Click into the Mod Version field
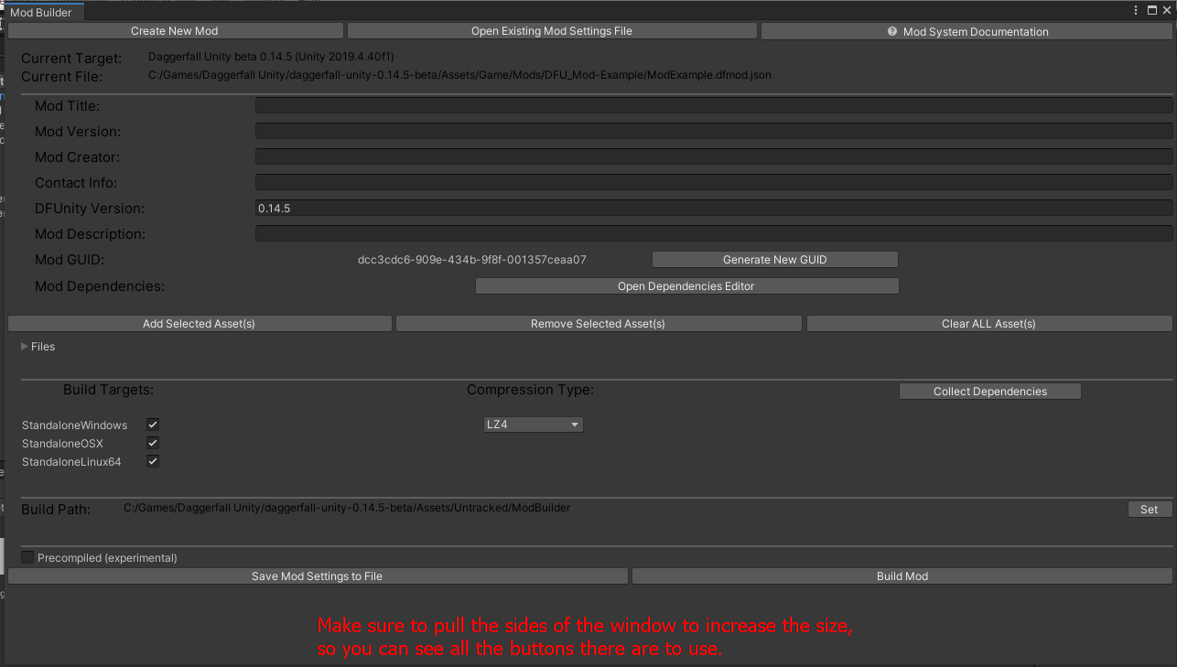 714,132
